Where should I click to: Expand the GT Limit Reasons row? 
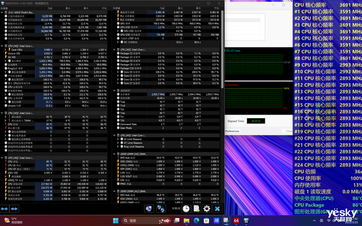click(118, 143)
